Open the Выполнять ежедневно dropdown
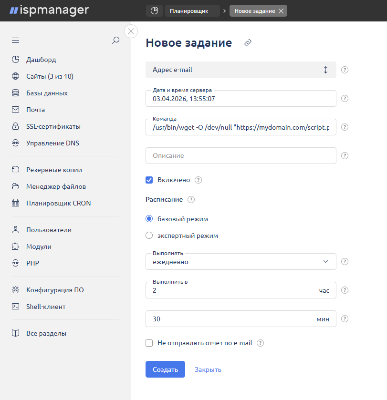Image resolution: width=387 pixels, height=400 pixels. pyautogui.click(x=241, y=262)
